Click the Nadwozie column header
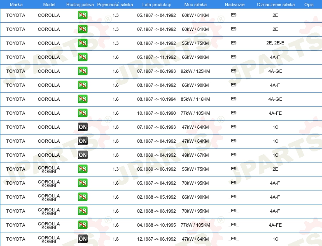 pos(235,5)
